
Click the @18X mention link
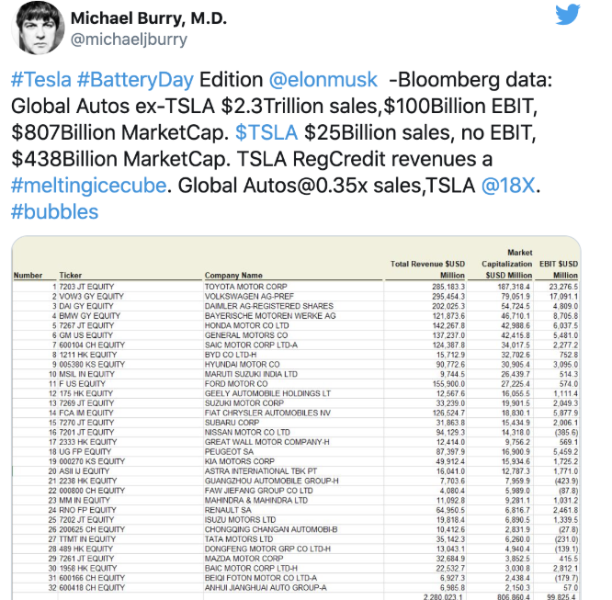(x=508, y=187)
